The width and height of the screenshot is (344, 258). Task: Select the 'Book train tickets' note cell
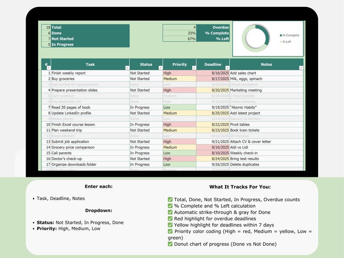pos(266,130)
